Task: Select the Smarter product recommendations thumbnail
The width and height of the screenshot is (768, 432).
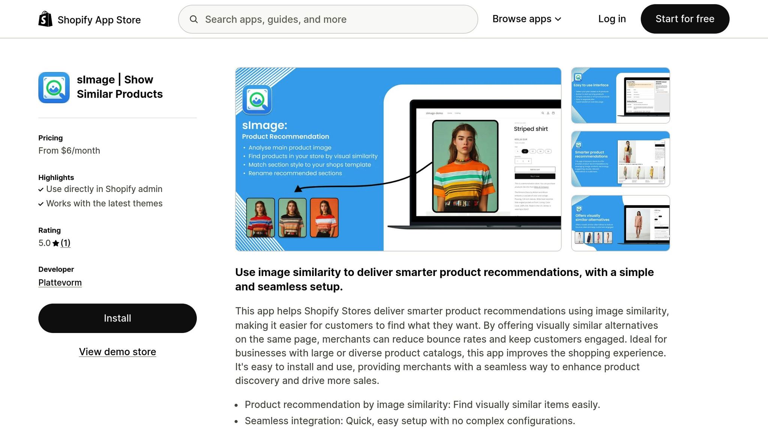Action: tap(620, 159)
